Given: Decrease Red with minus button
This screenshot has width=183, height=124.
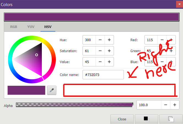Looking at the screenshot, I should click(x=162, y=40).
